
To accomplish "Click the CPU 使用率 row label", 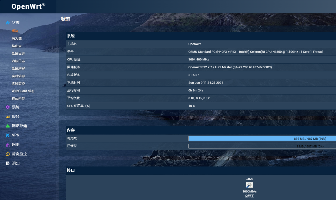I will (79, 106).
